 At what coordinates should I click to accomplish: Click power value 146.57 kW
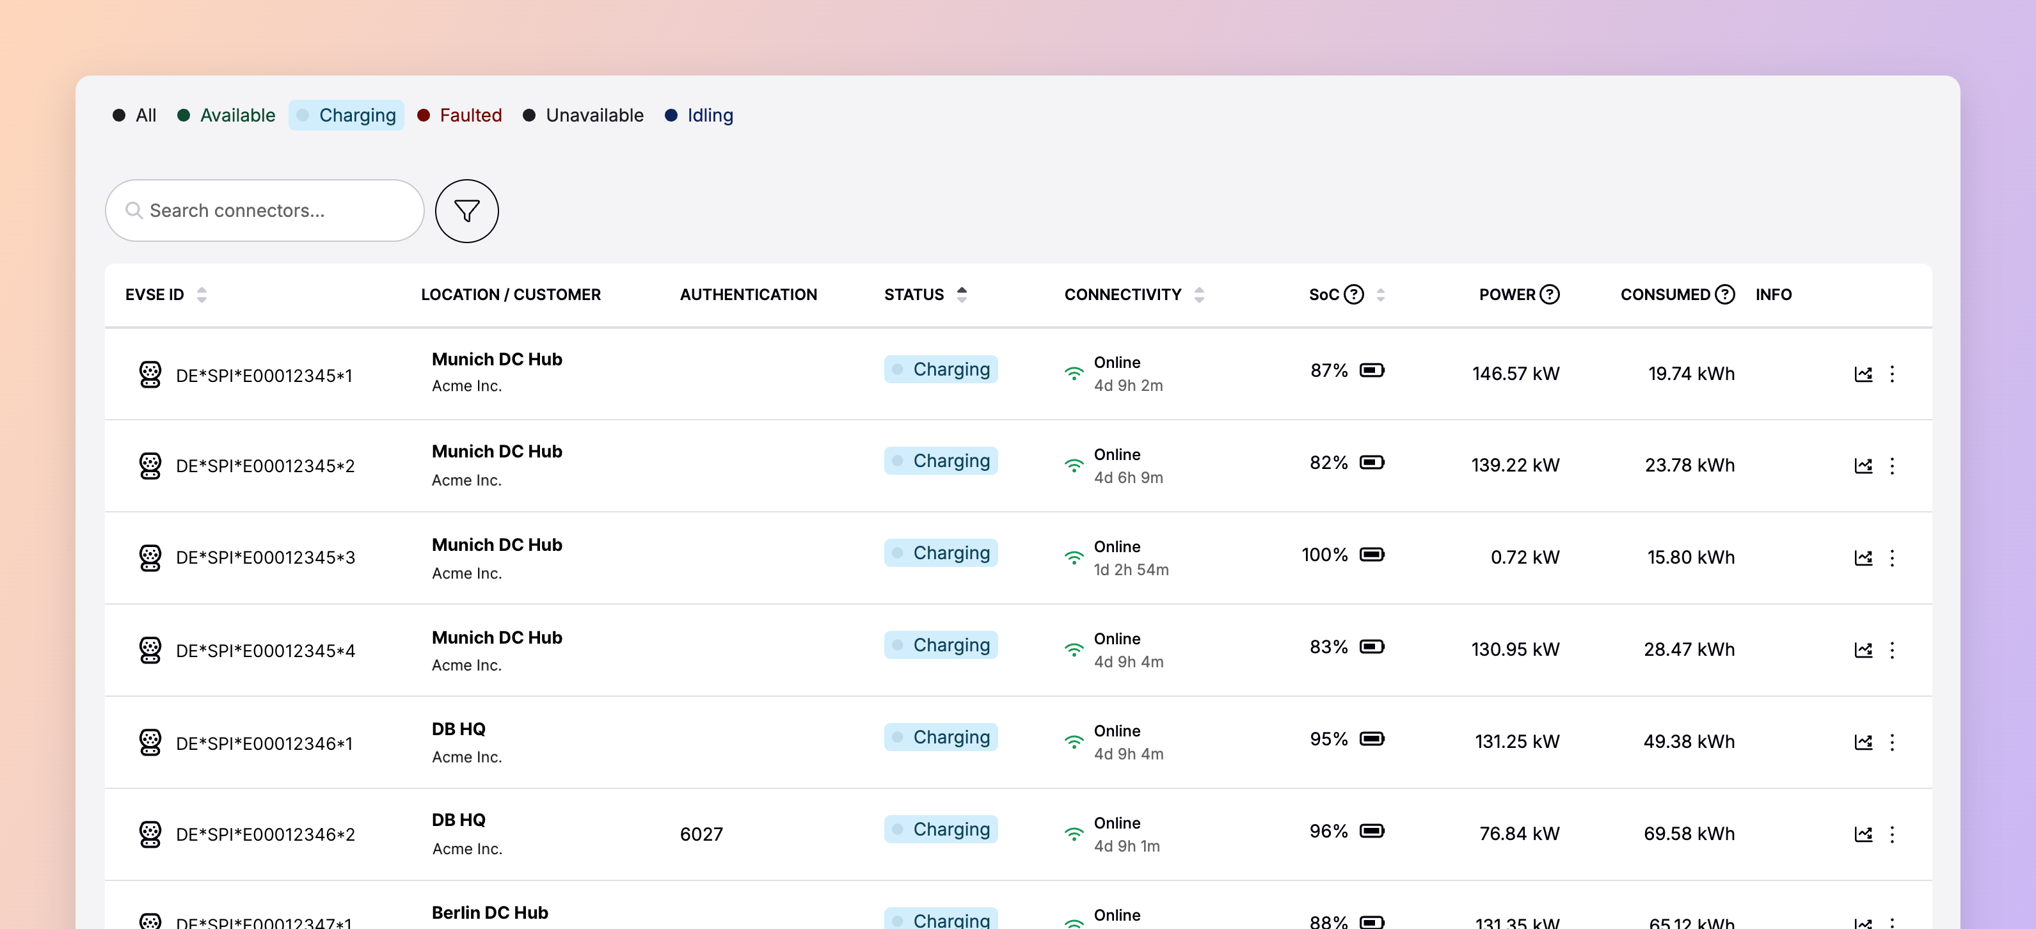(x=1515, y=374)
